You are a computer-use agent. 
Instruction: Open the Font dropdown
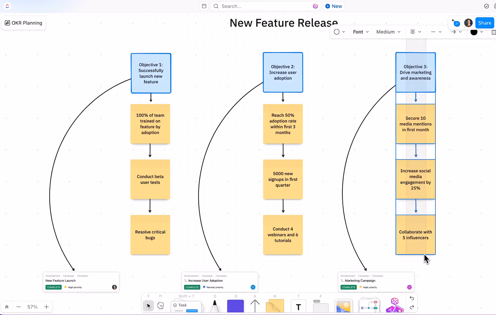(361, 32)
